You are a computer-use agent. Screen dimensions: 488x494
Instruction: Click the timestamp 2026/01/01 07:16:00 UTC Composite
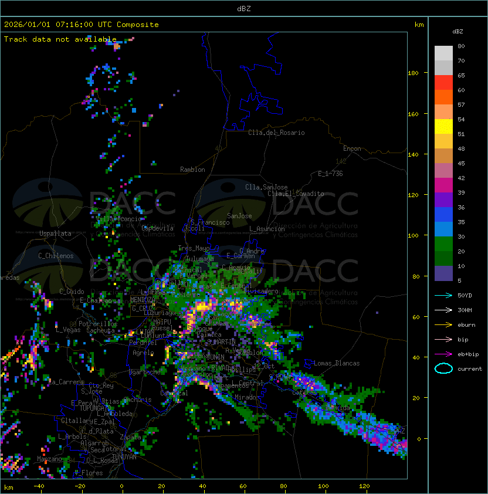[x=82, y=25]
